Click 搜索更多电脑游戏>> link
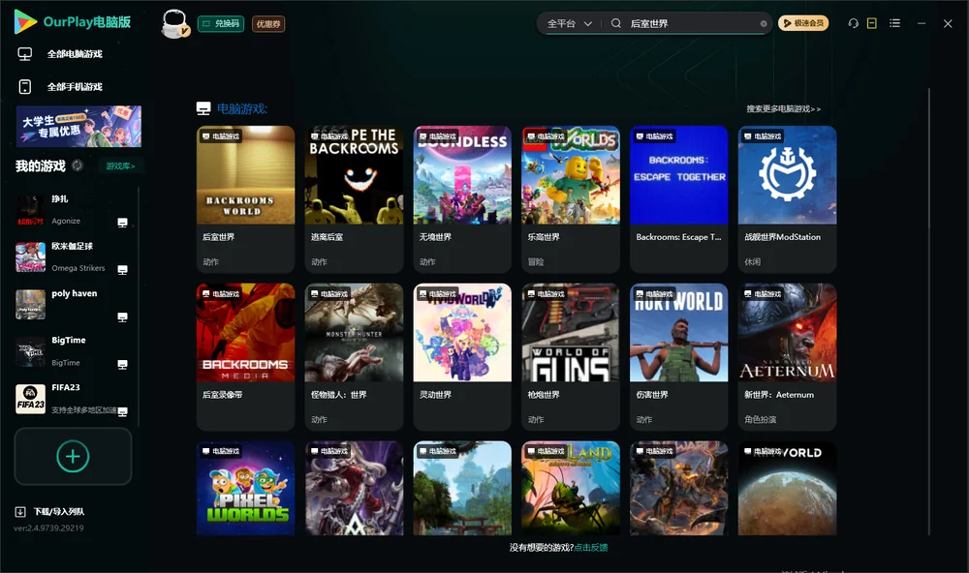Viewport: 969px width, 573px height. click(784, 108)
